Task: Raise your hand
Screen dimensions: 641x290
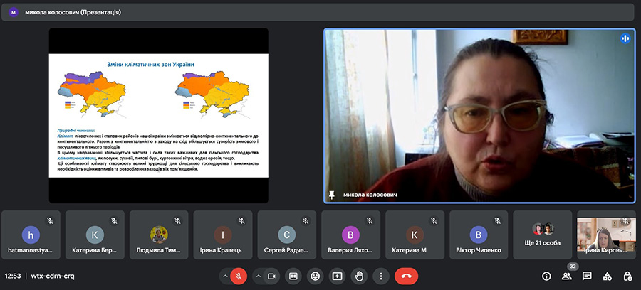Action: (x=359, y=276)
